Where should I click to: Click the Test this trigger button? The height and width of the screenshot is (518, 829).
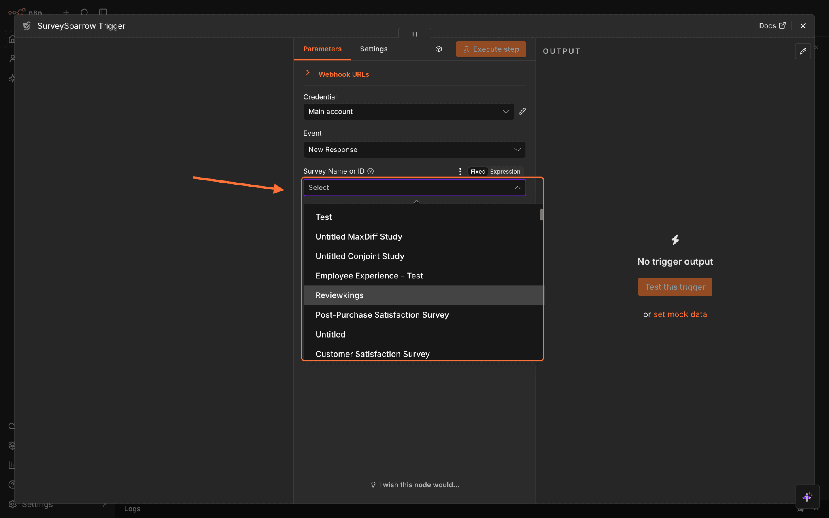click(x=675, y=287)
